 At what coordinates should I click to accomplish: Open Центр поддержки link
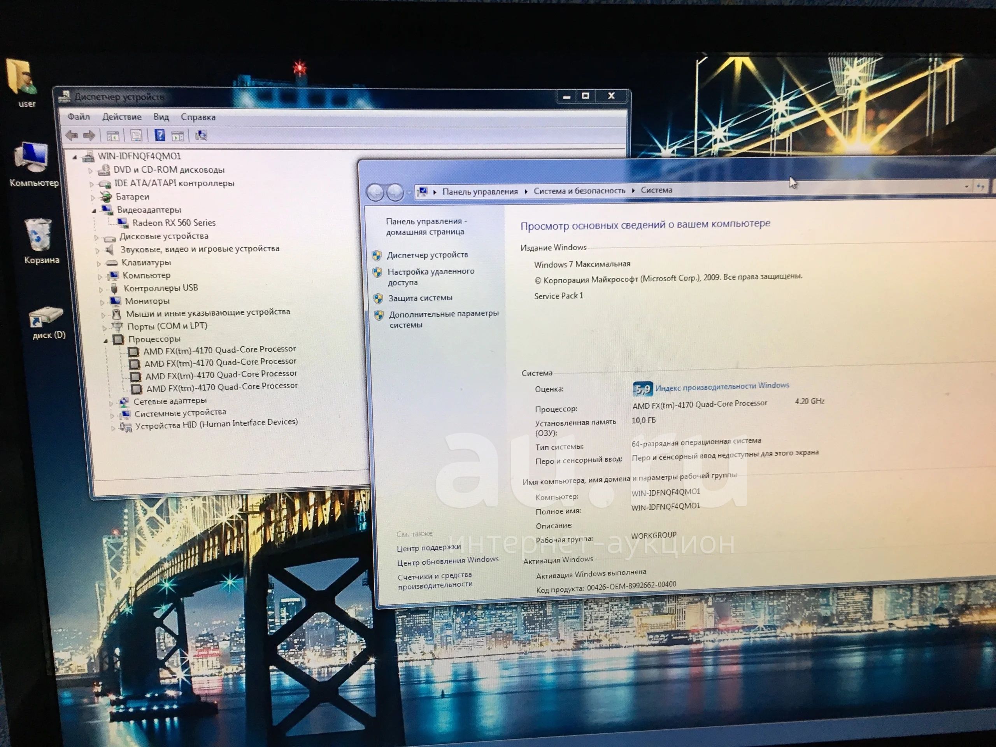tap(429, 547)
